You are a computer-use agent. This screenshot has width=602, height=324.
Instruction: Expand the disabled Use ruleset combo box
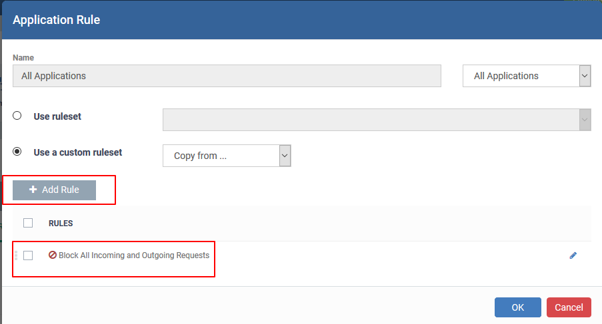(x=377, y=120)
